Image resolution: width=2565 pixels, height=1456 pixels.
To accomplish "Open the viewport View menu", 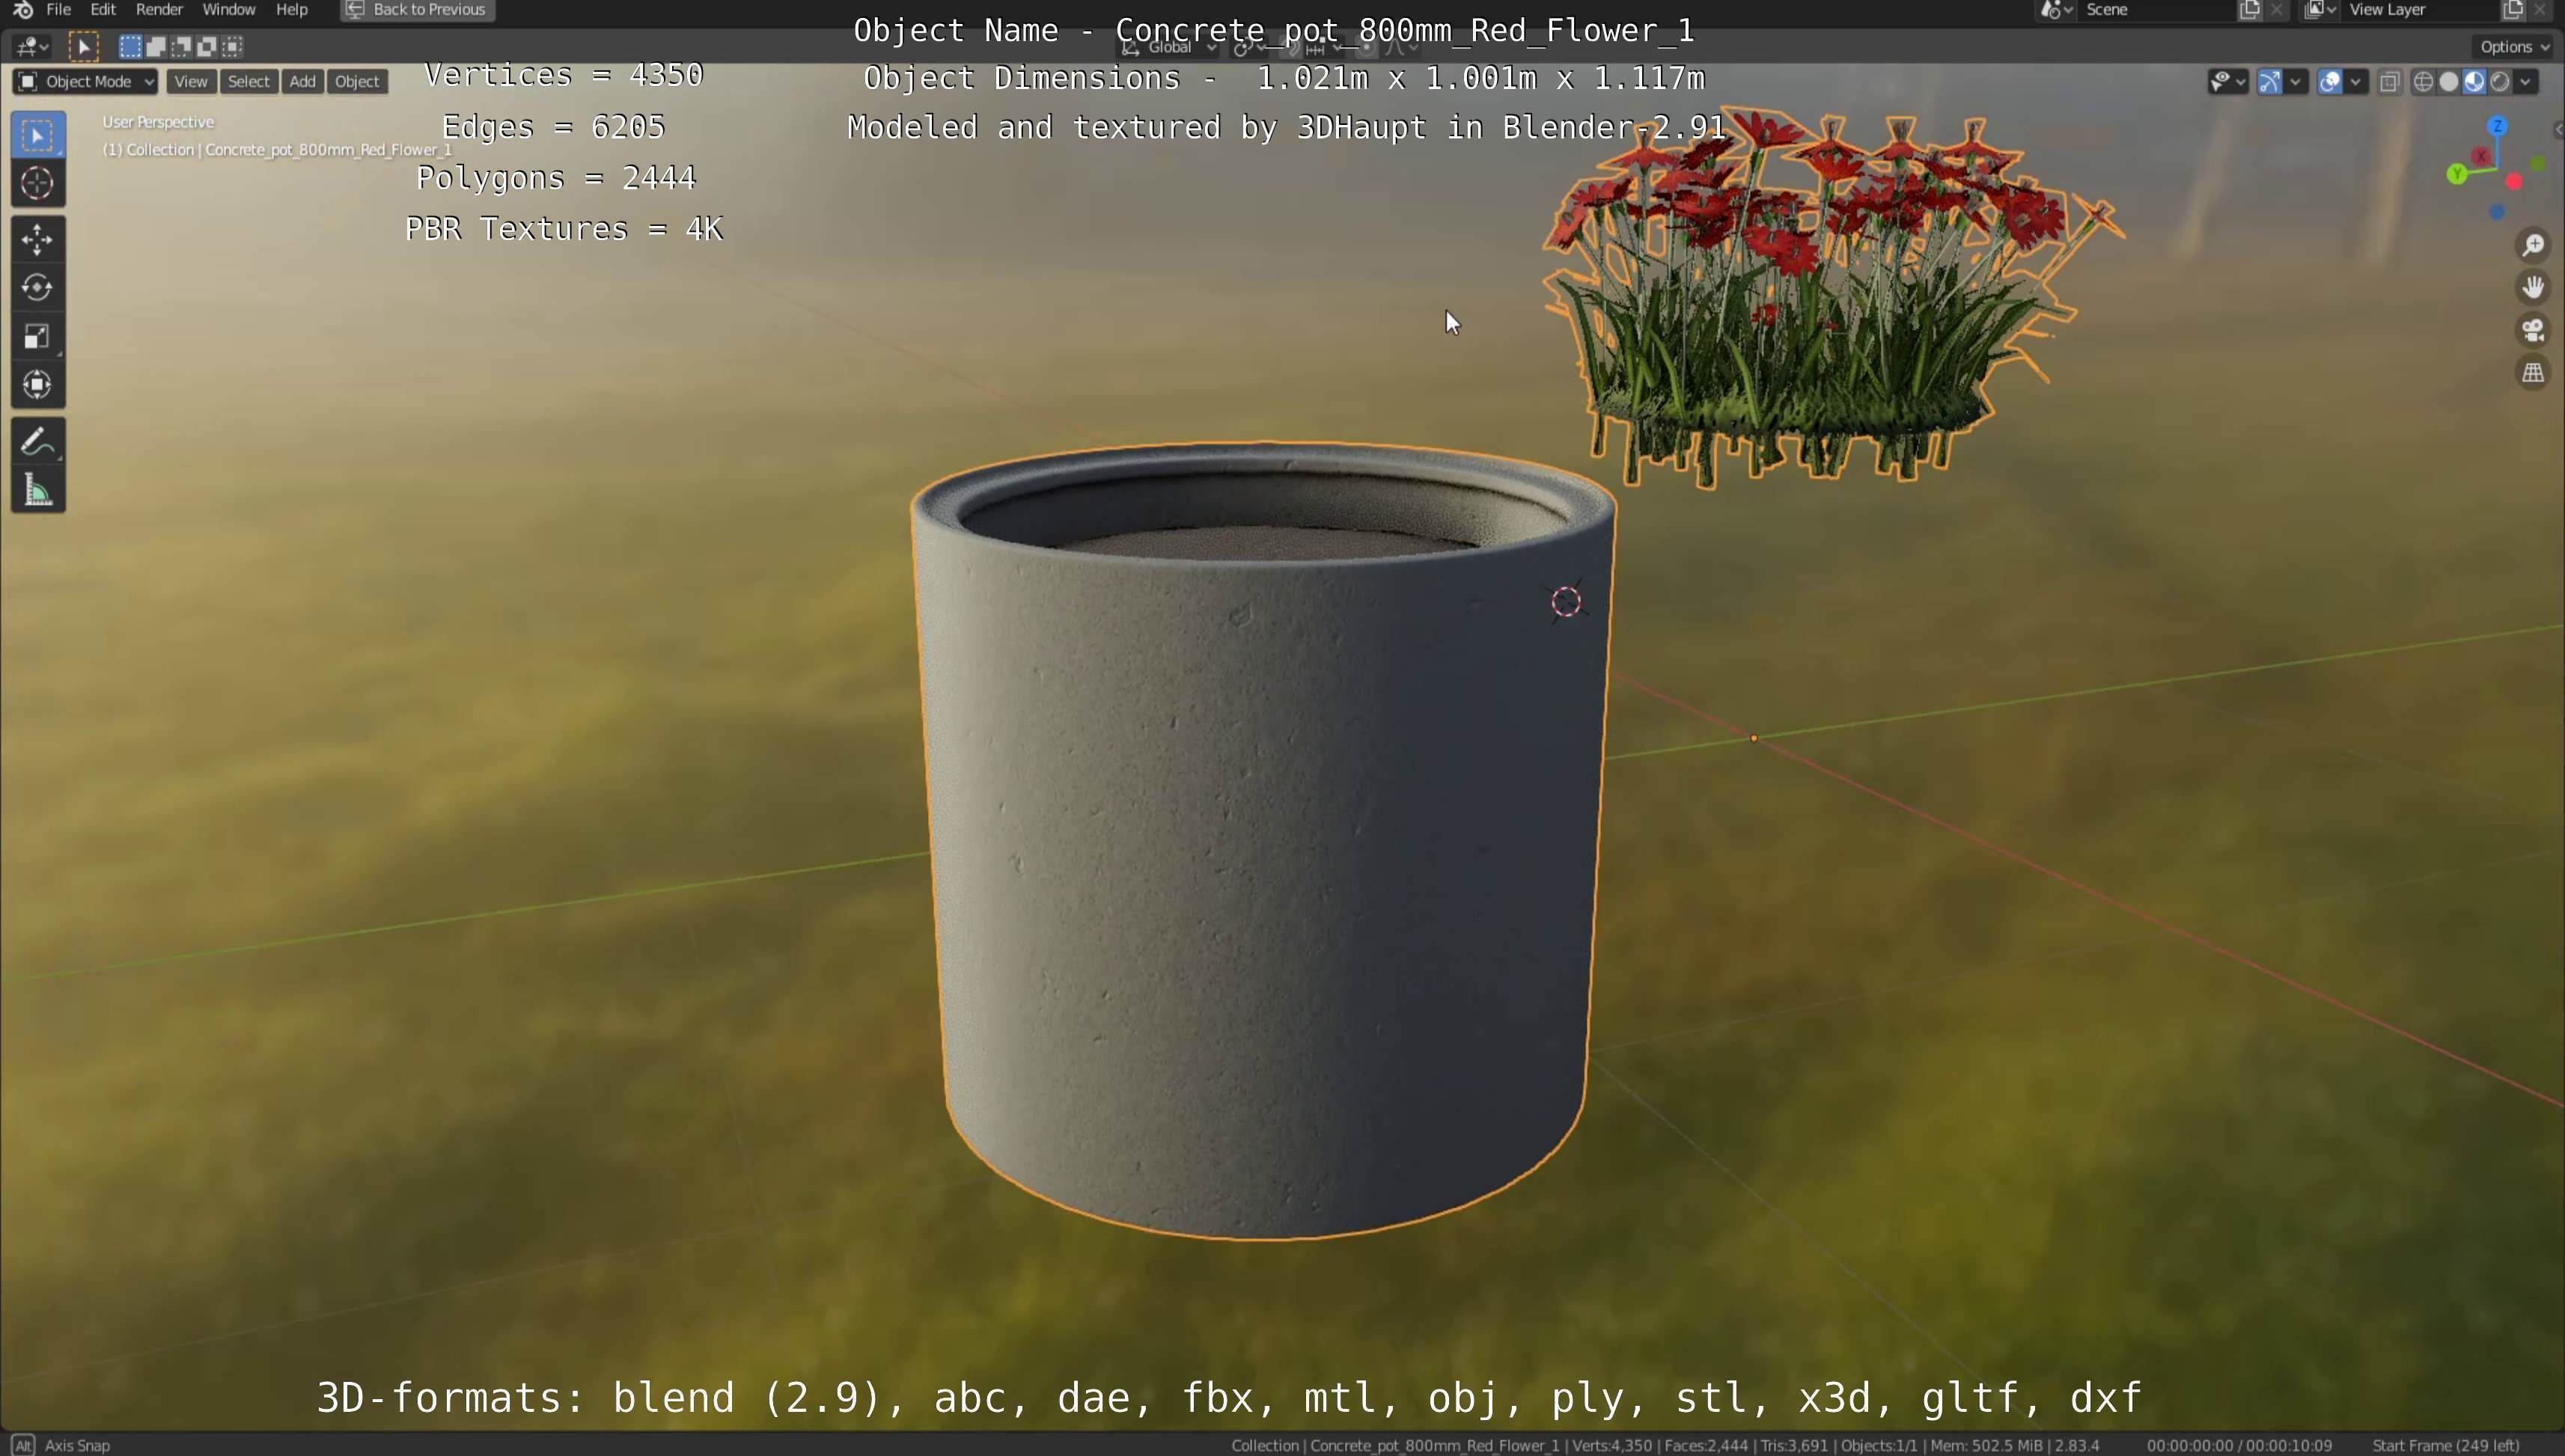I will (x=191, y=81).
